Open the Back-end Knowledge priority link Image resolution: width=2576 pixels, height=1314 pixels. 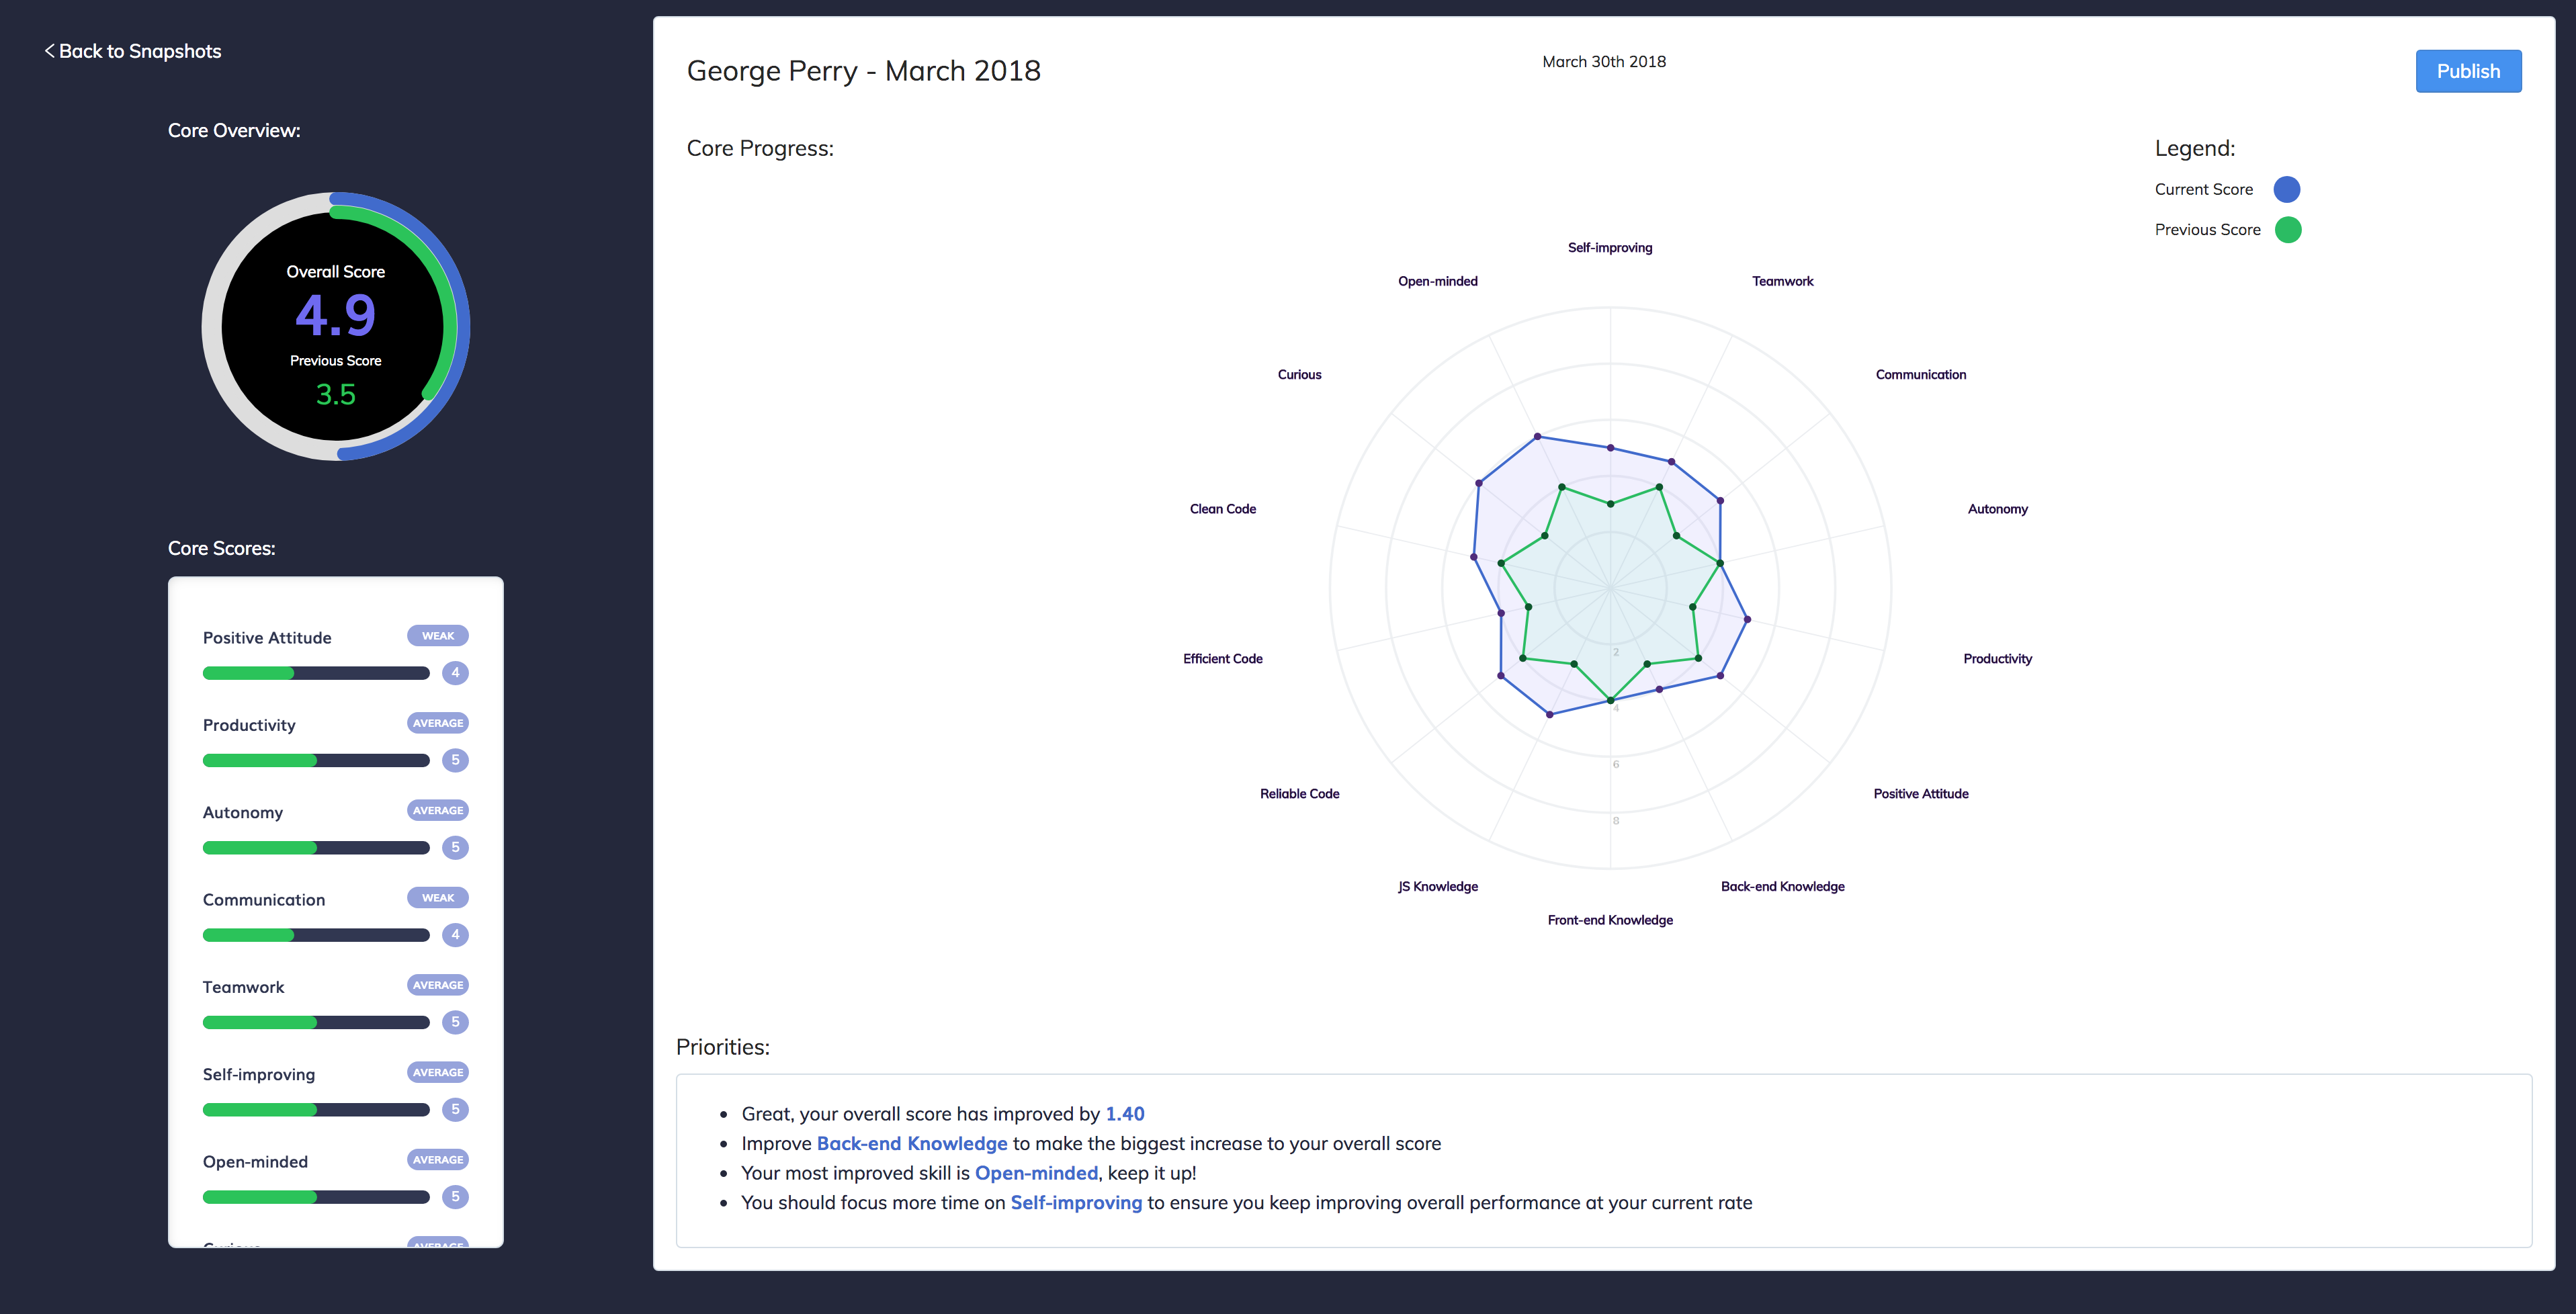[x=911, y=1144]
